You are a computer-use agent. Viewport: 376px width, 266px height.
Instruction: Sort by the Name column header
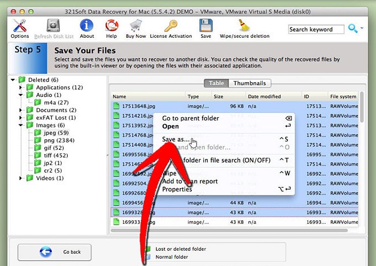pos(148,96)
